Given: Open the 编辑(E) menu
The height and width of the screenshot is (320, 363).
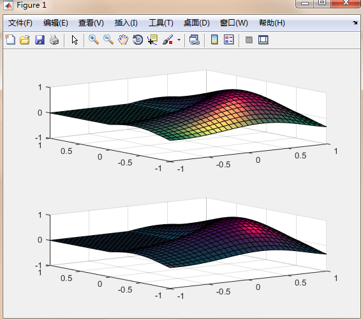Looking at the screenshot, I should [56, 23].
